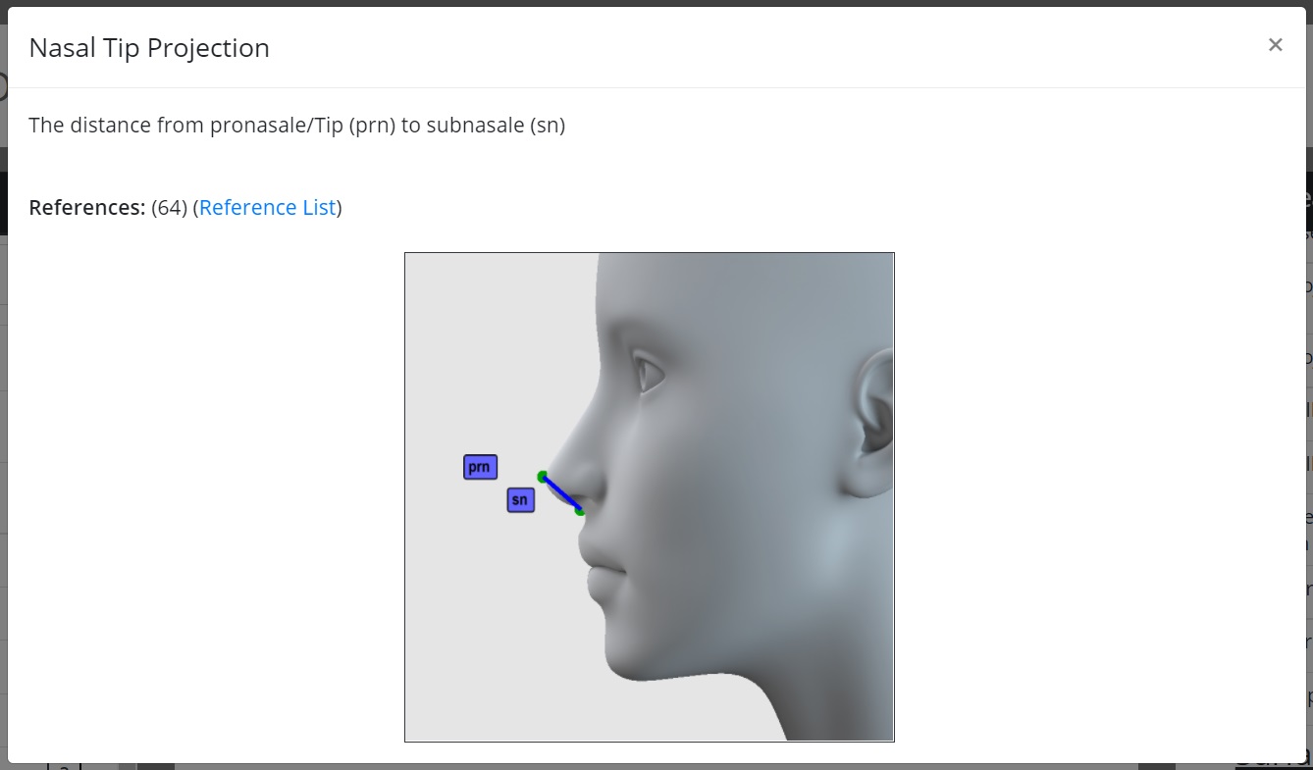Screen dimensions: 1313x770
Task: Click the 'Nasal Tip Projection' dialog title
Action: coord(149,48)
